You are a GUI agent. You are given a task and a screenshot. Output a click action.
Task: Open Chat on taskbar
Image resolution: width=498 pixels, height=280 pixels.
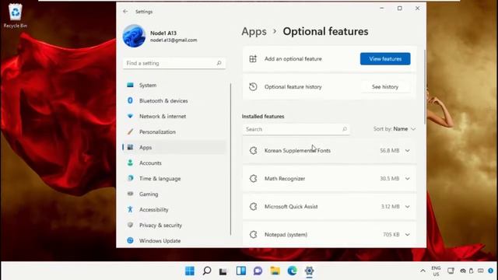tap(258, 271)
